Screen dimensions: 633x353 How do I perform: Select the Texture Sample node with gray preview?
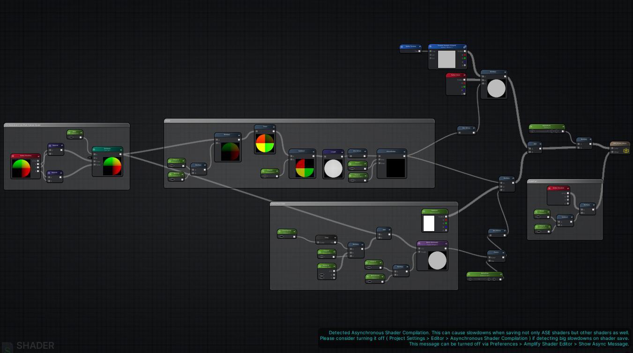point(447,57)
